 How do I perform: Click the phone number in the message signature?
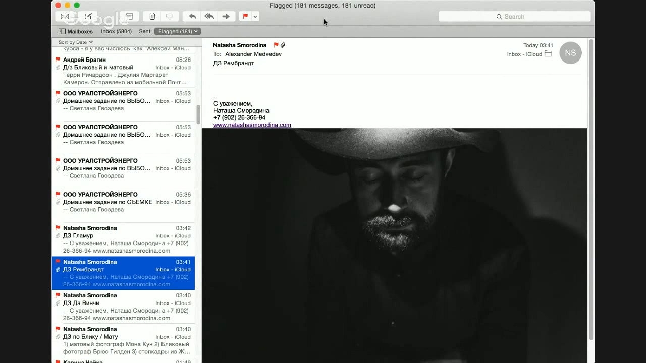(239, 117)
